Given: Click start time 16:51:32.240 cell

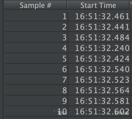Looking at the screenshot, I should (99, 48).
